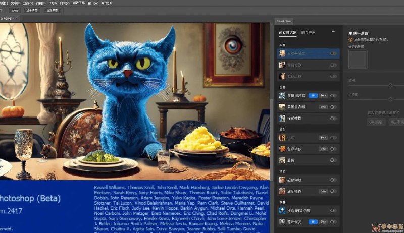Click the 移除 JPEG 伪影 filter icon
Image resolution: width=404 pixels, height=233 pixels.
tap(282, 211)
